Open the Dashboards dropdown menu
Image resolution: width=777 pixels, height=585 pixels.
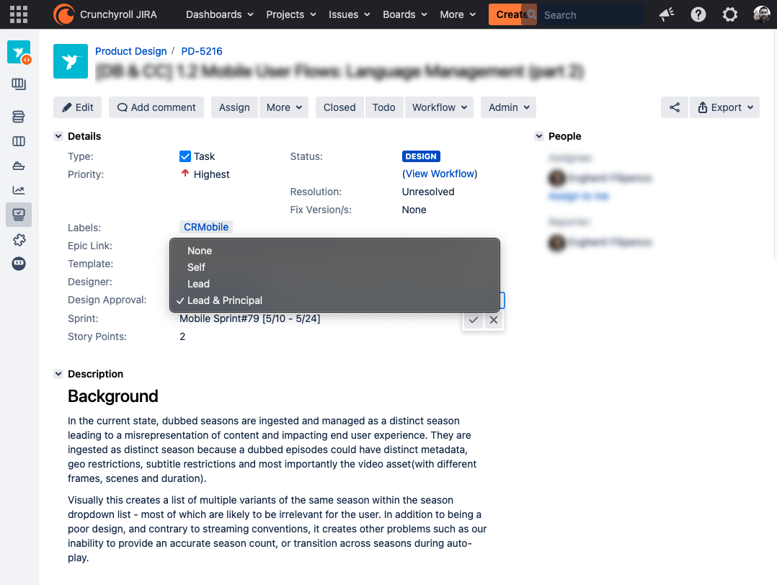pos(220,15)
